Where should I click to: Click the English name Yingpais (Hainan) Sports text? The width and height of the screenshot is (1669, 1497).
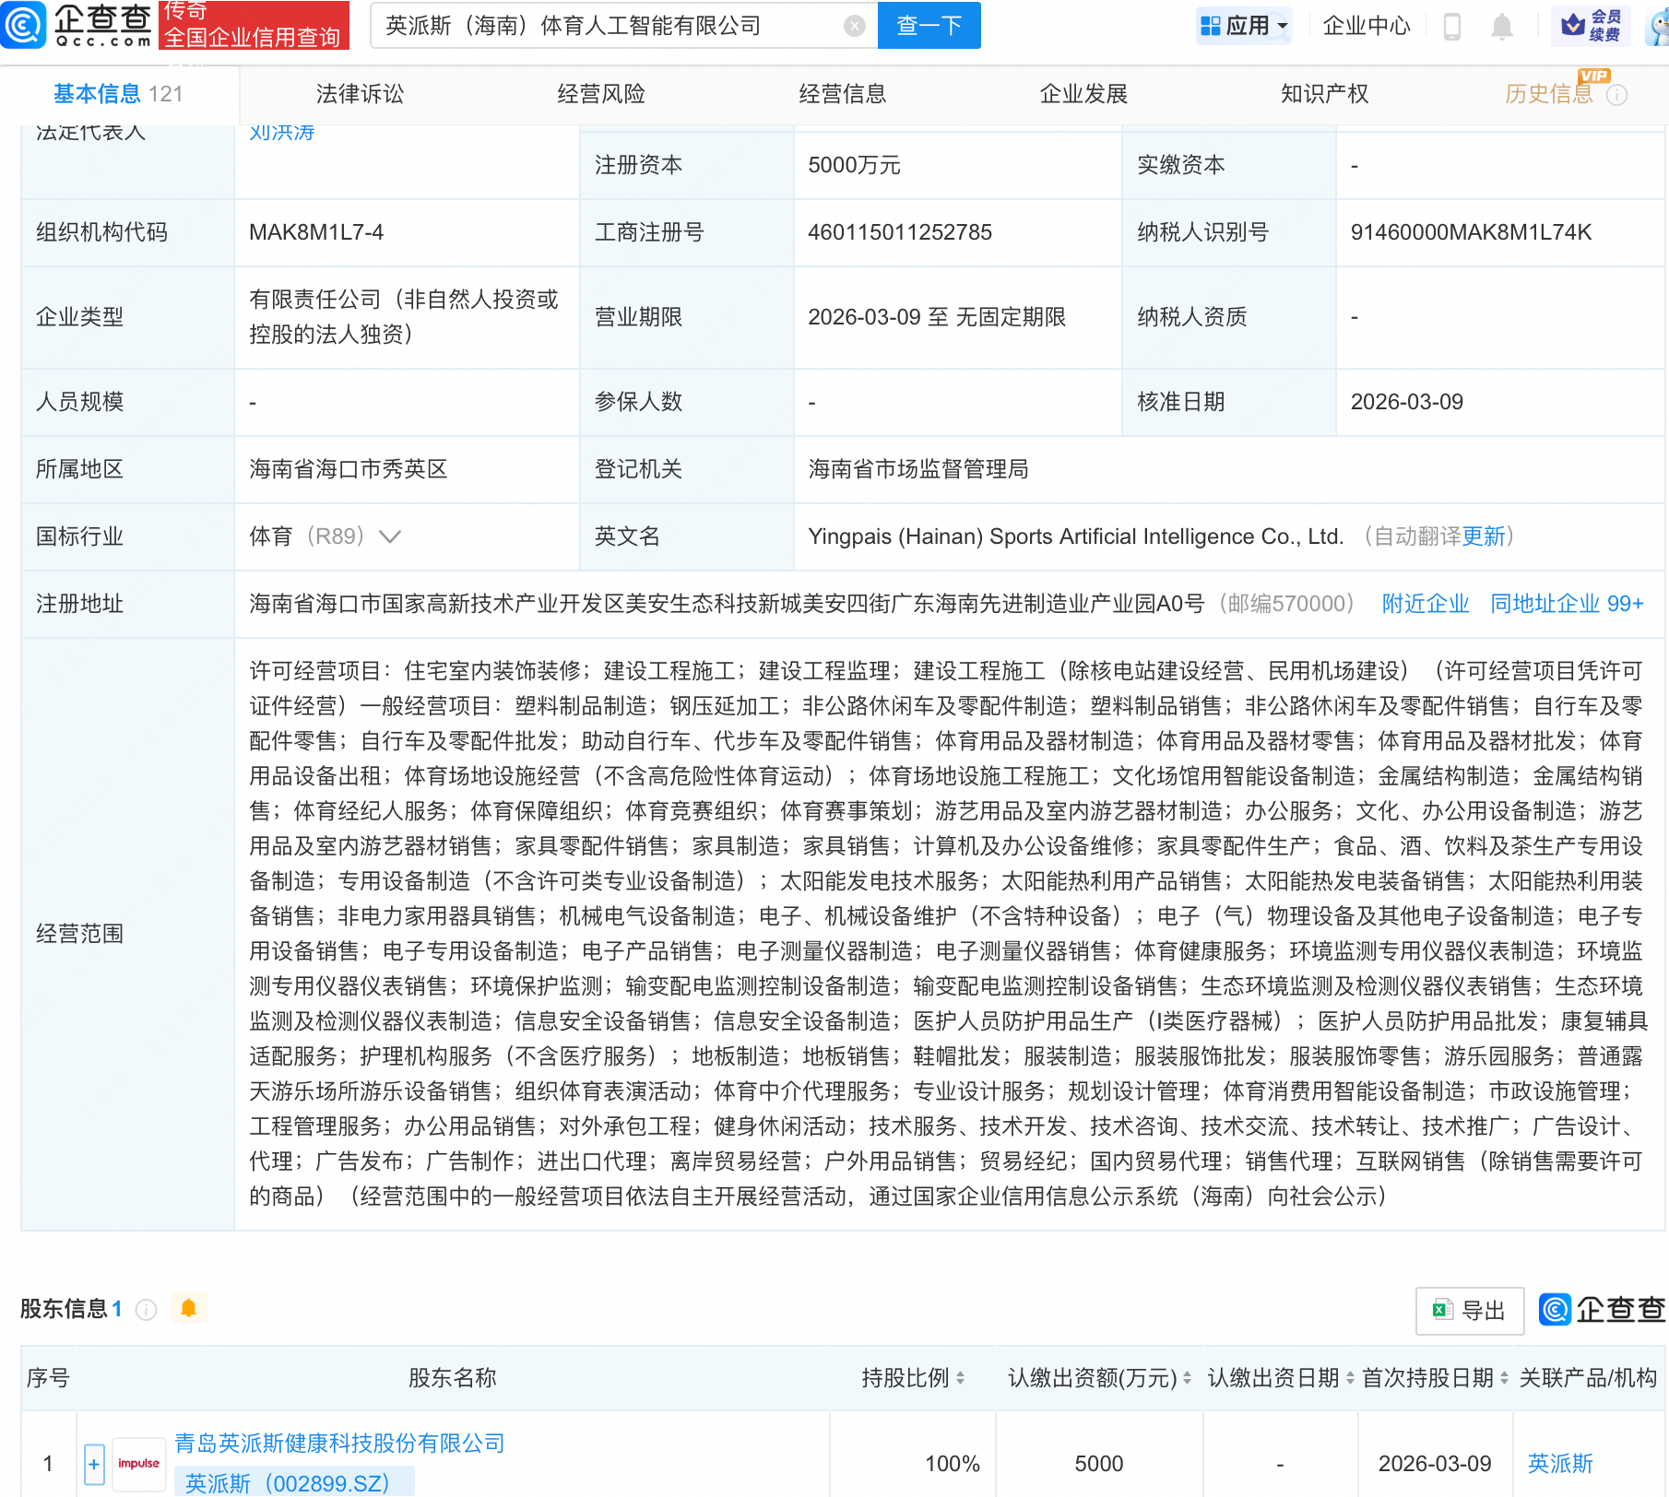tap(1075, 536)
